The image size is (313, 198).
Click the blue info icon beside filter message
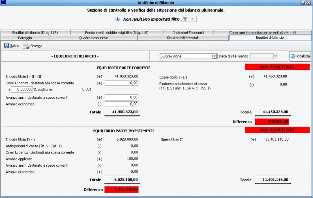117,19
